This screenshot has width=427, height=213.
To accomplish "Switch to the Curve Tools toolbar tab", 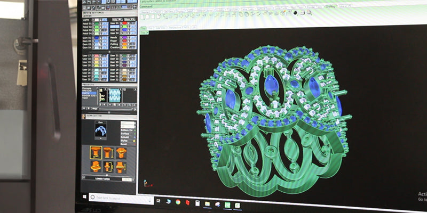I will [247, 9].
